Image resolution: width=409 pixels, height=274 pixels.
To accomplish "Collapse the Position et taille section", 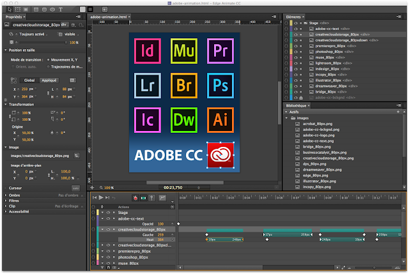I will click(x=6, y=50).
